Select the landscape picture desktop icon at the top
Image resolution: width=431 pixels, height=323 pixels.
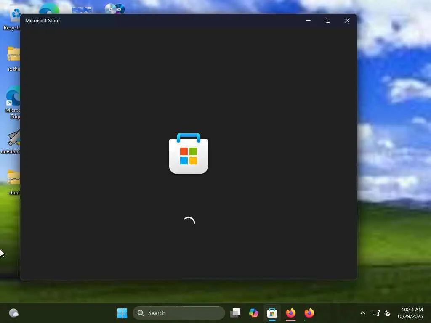point(82,10)
